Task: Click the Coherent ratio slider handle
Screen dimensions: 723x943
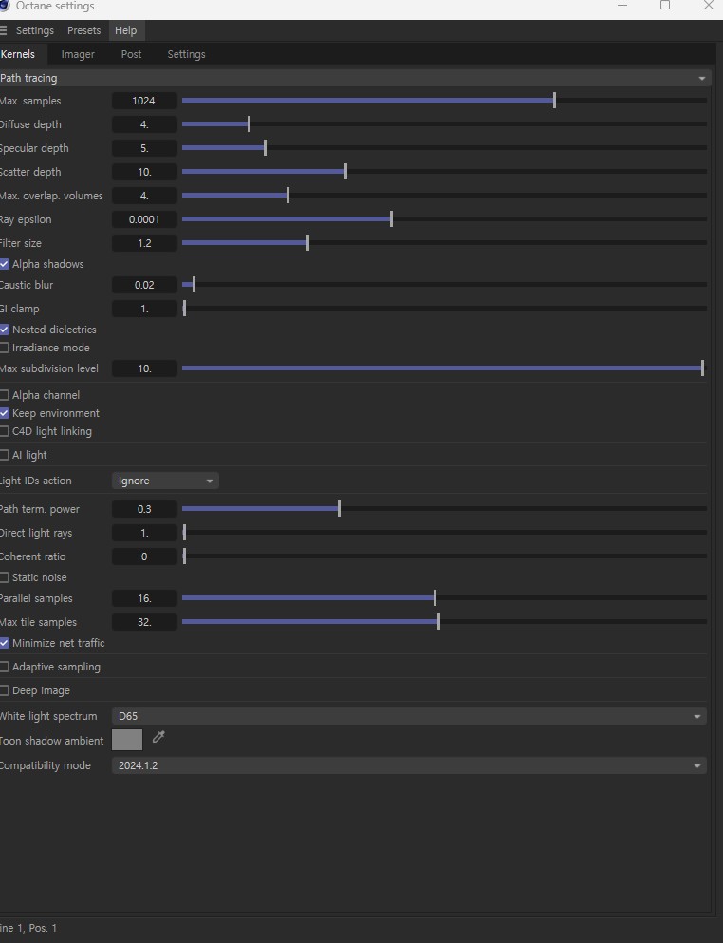Action: (184, 556)
